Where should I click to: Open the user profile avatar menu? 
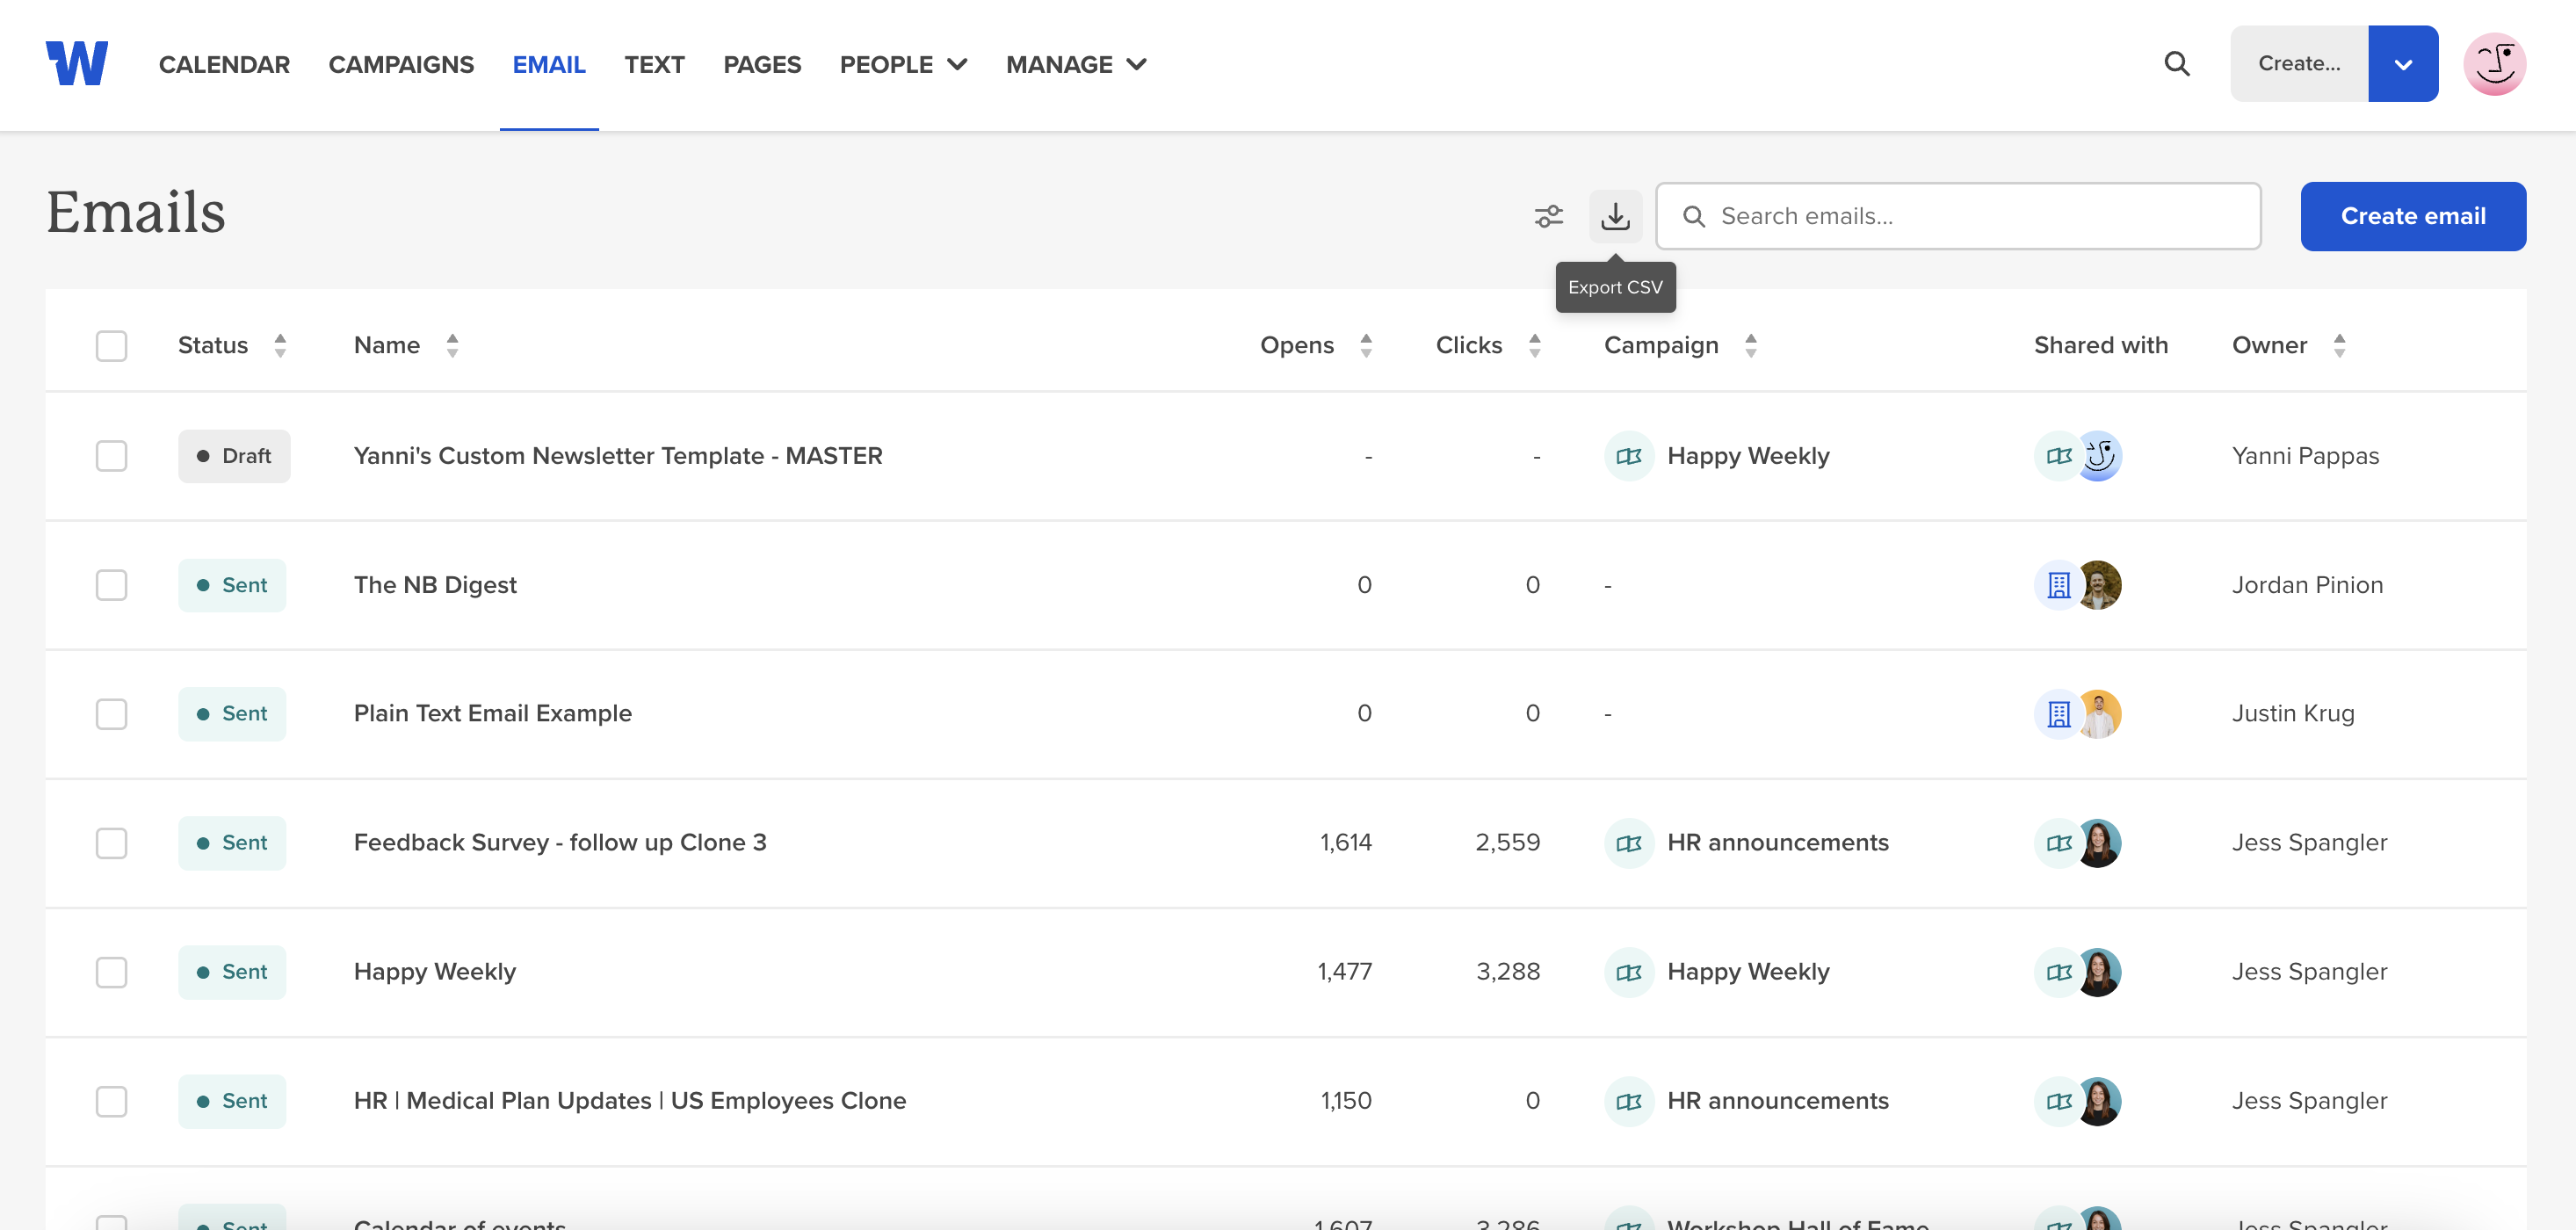[2494, 64]
